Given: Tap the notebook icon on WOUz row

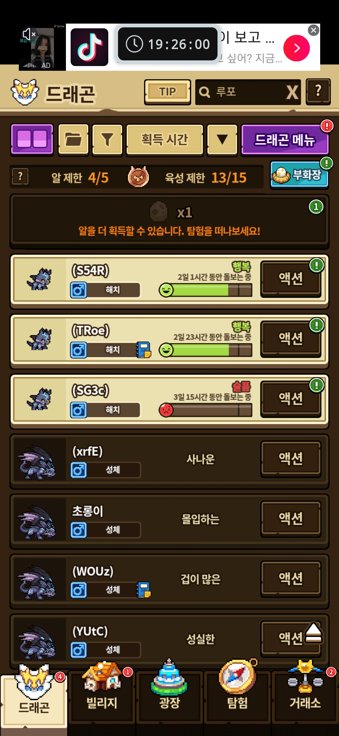Looking at the screenshot, I should pyautogui.click(x=143, y=589).
